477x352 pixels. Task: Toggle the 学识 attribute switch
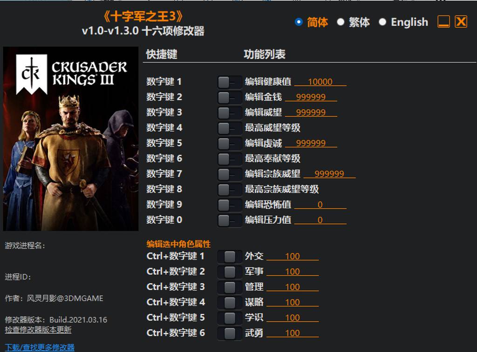coord(229,318)
